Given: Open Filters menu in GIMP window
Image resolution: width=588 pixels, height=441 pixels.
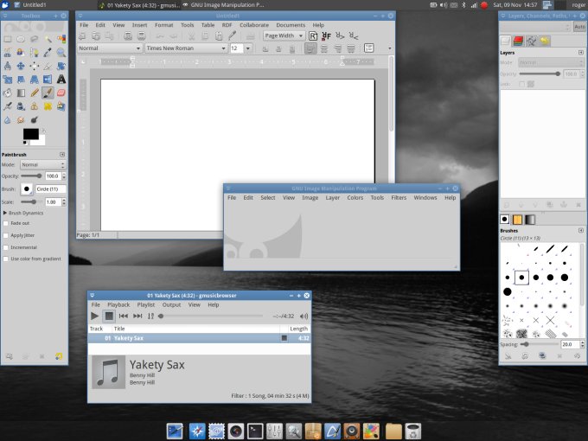Looking at the screenshot, I should pyautogui.click(x=399, y=198).
